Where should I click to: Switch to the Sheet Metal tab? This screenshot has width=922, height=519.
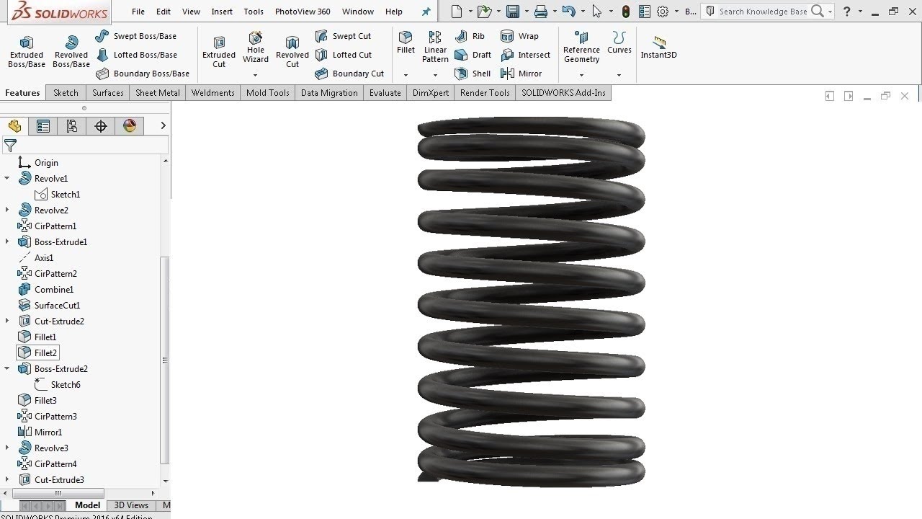tap(158, 93)
